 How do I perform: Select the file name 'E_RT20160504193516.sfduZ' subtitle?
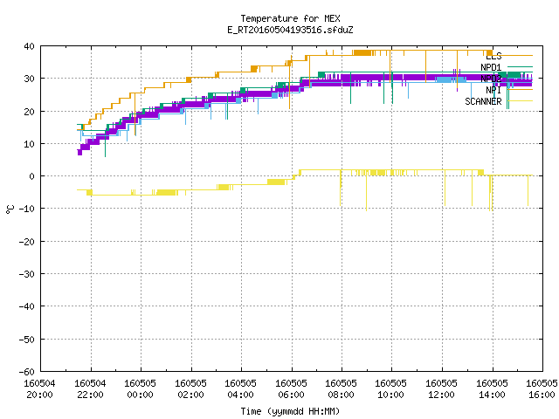290,30
